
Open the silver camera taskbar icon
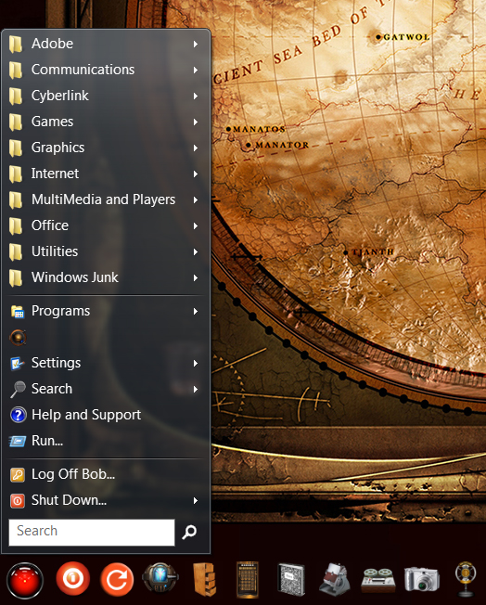coord(422,579)
